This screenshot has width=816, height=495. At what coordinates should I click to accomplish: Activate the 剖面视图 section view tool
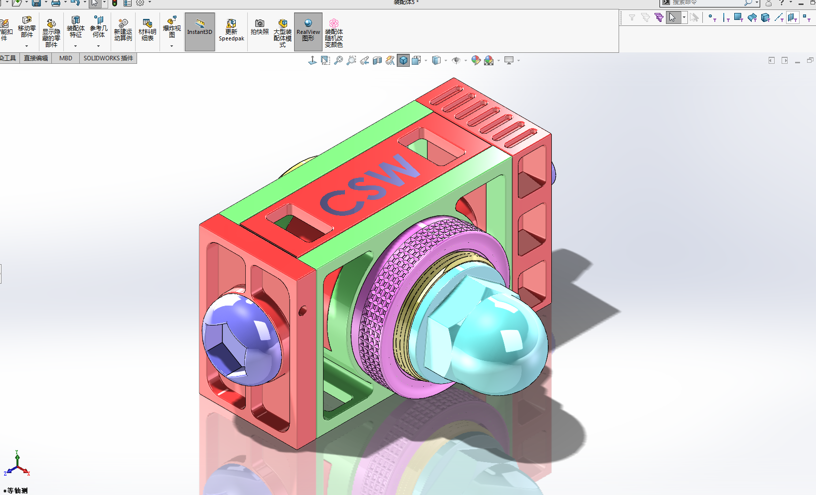point(377,60)
